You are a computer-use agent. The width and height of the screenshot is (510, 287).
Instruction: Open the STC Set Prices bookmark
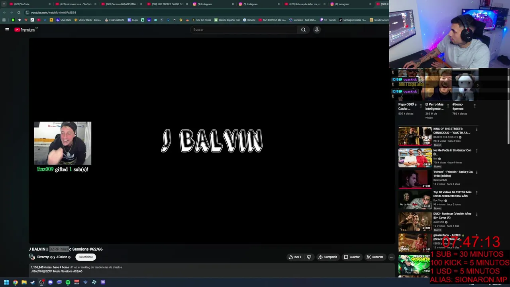201,20
